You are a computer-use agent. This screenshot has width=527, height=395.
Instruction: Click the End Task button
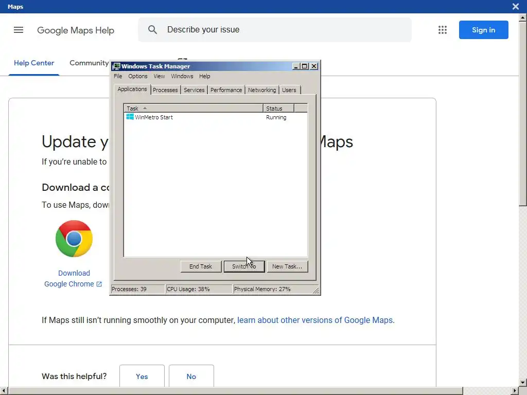201,266
